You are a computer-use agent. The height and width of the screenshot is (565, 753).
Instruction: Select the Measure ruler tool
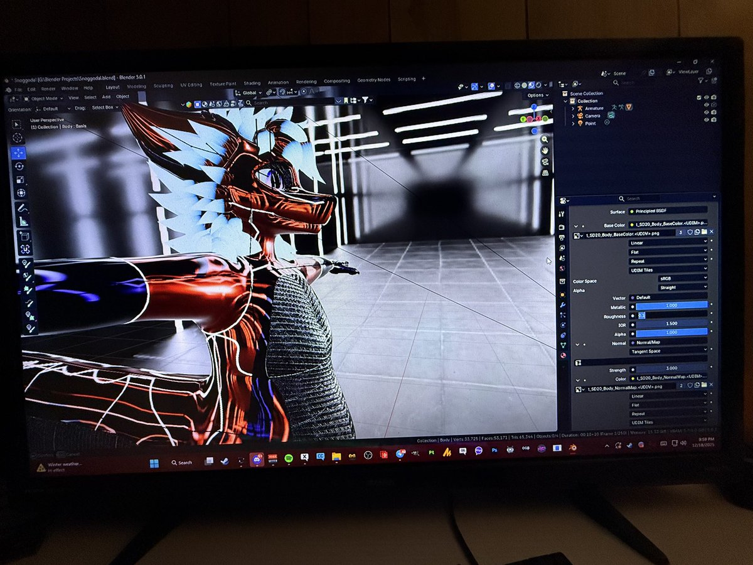click(23, 221)
